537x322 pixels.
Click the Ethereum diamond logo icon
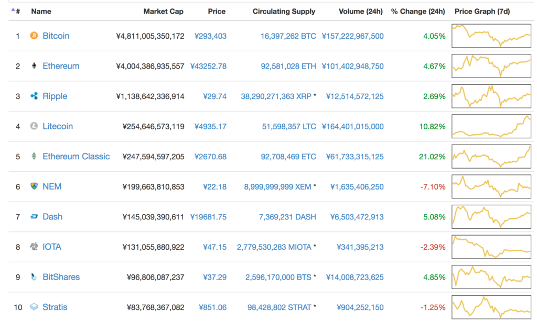[x=34, y=65]
